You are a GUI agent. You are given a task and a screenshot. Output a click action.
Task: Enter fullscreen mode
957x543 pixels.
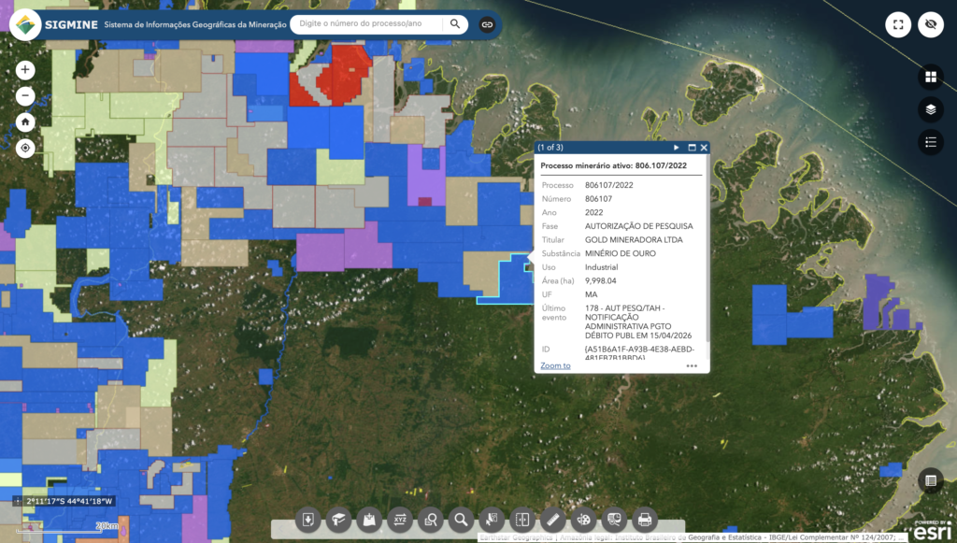[898, 25]
